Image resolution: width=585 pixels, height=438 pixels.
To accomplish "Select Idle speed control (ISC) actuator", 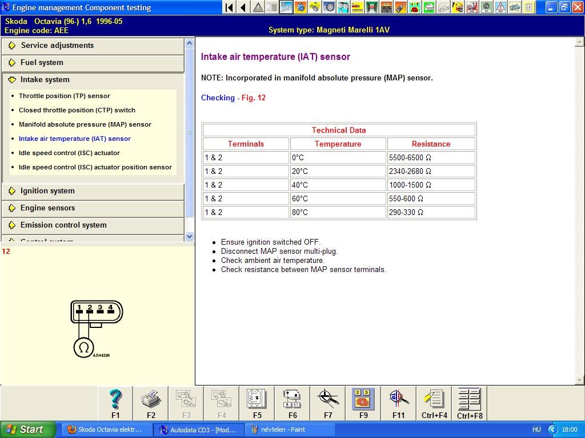I will tap(69, 153).
